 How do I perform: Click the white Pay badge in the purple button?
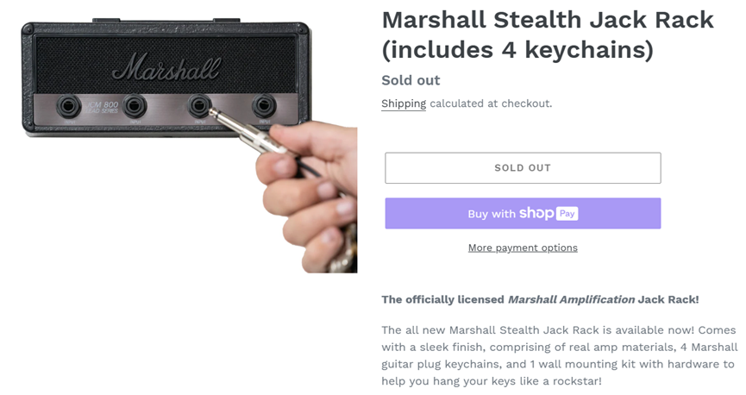coord(567,214)
